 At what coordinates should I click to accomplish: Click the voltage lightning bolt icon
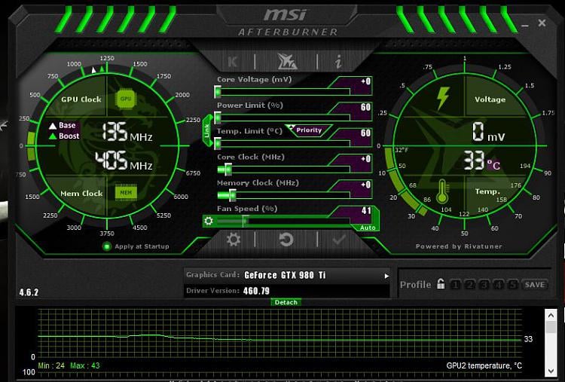coord(442,98)
